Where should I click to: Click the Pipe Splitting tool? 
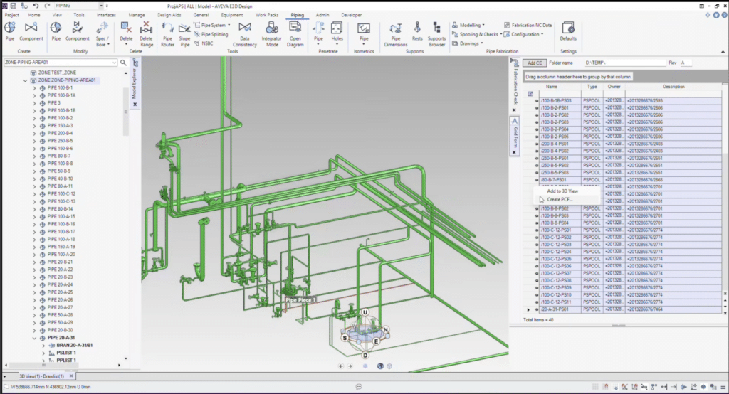[x=211, y=34]
